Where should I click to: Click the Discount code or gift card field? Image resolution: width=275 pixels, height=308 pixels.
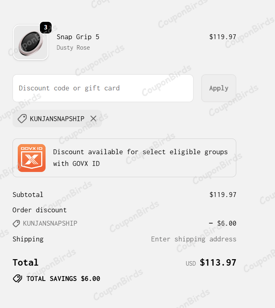[103, 88]
